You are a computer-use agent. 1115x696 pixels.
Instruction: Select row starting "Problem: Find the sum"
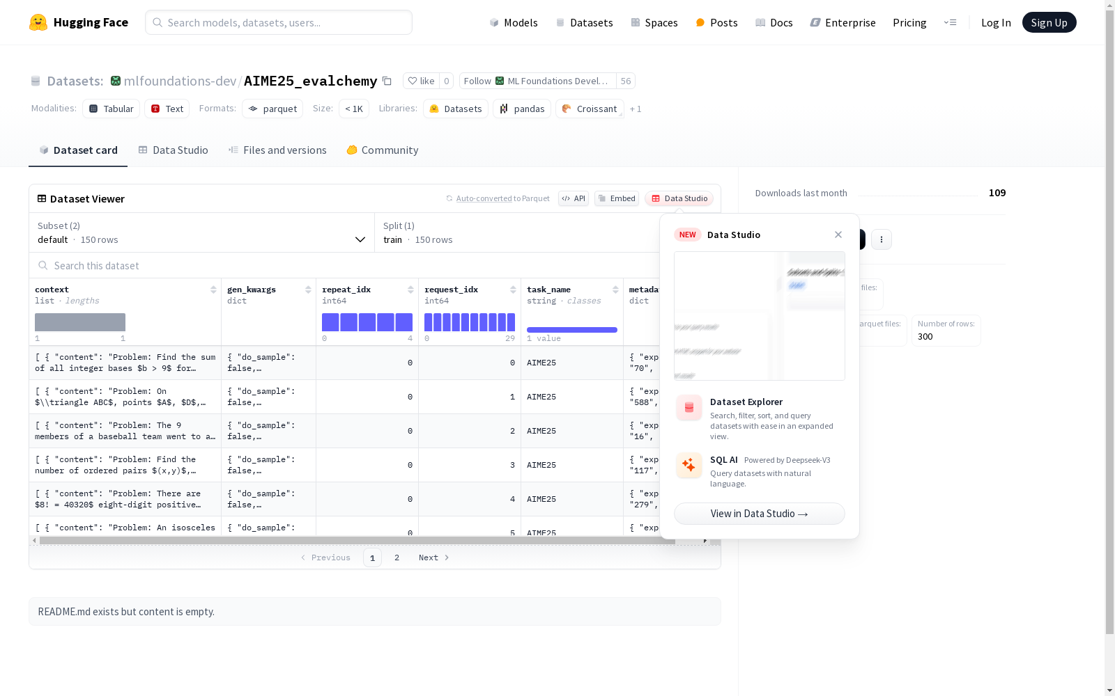(x=344, y=363)
